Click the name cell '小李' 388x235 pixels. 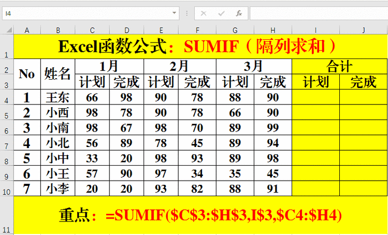point(58,188)
